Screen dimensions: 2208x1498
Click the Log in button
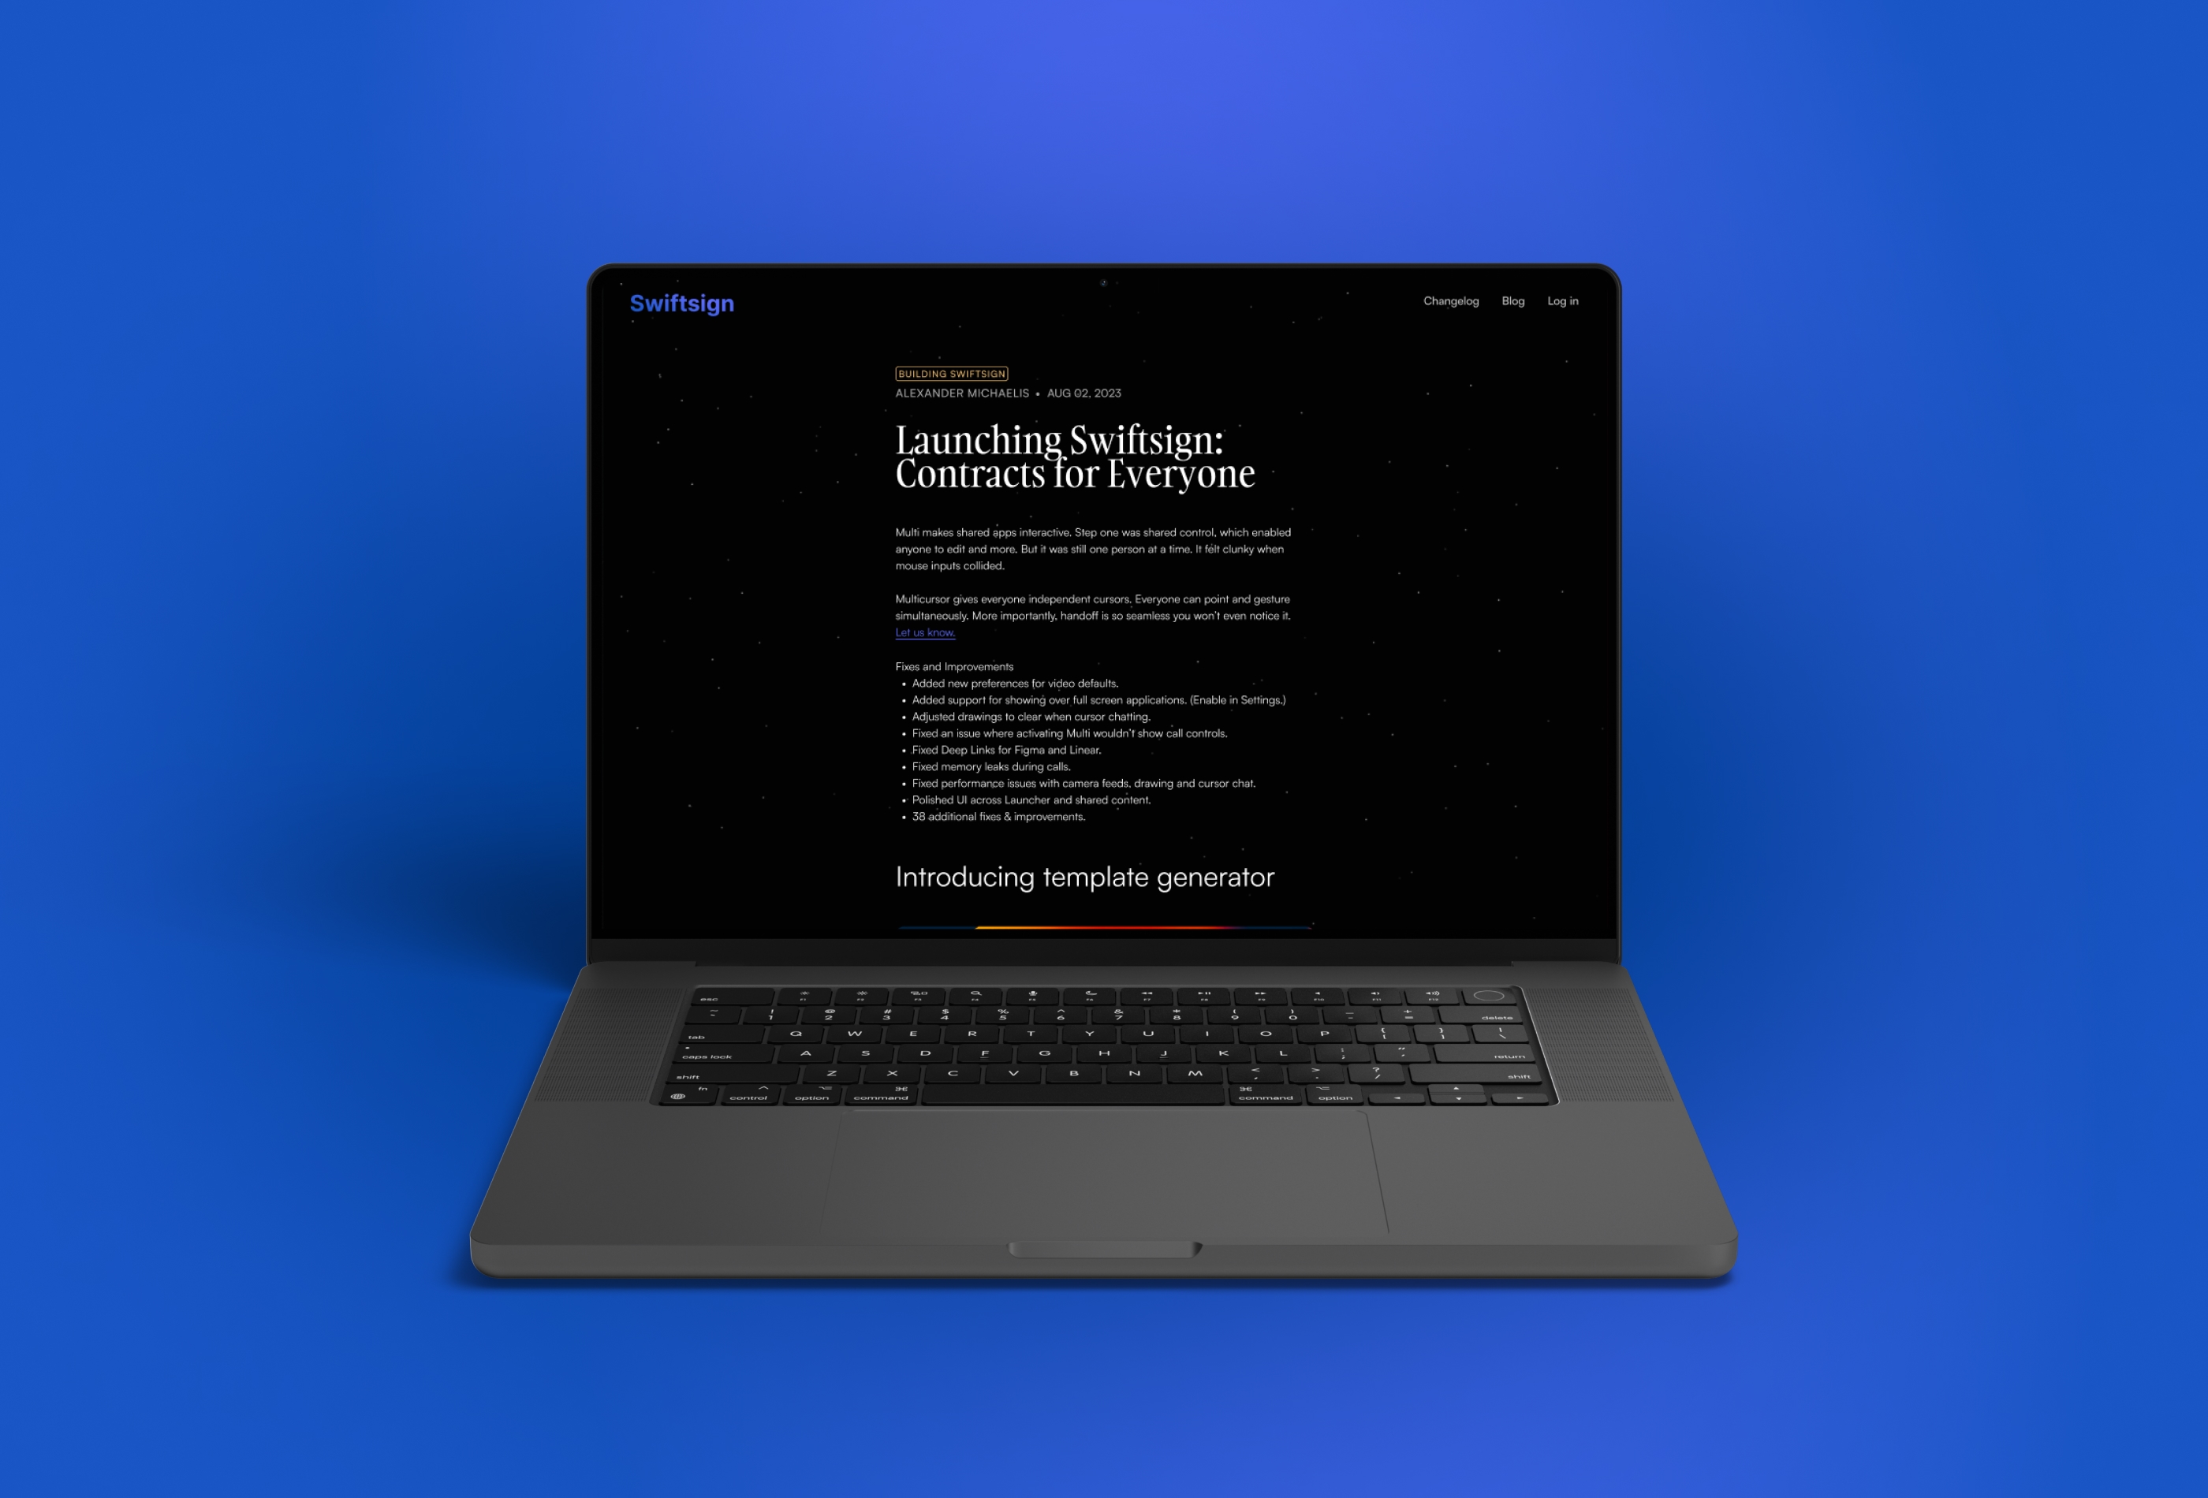1561,301
